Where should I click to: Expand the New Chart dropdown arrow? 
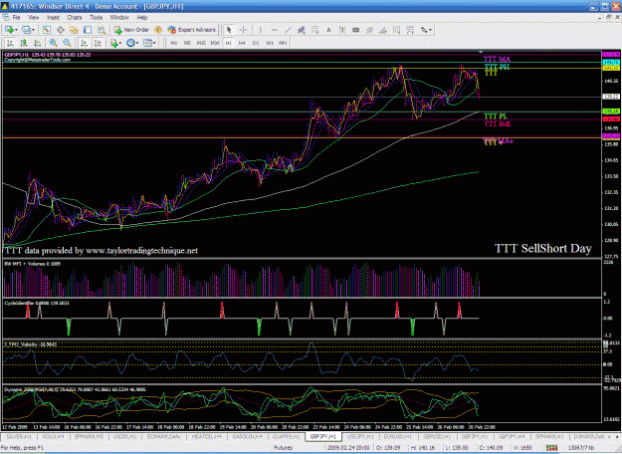tap(16, 30)
